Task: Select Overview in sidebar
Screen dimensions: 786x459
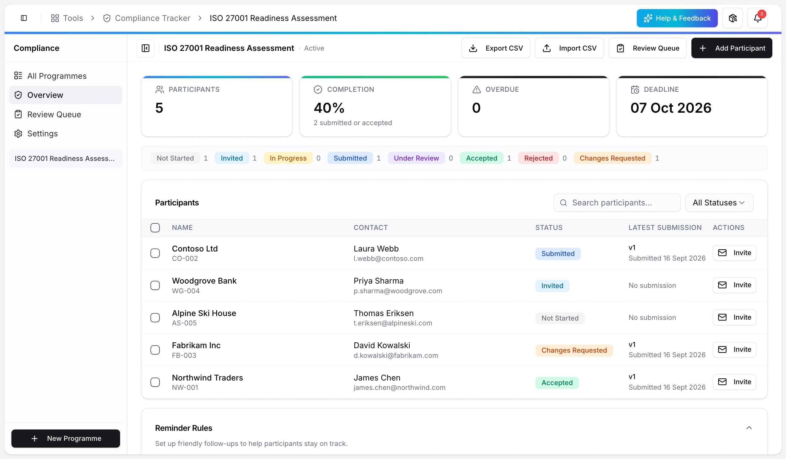Action: [x=65, y=95]
